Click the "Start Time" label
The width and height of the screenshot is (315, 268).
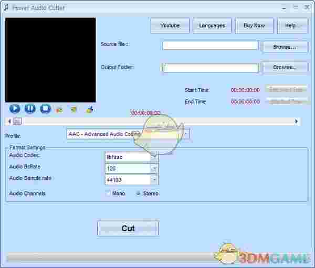197,90
